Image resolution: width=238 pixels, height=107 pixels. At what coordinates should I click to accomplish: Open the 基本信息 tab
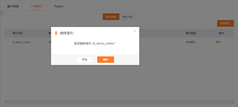[x=13, y=6]
